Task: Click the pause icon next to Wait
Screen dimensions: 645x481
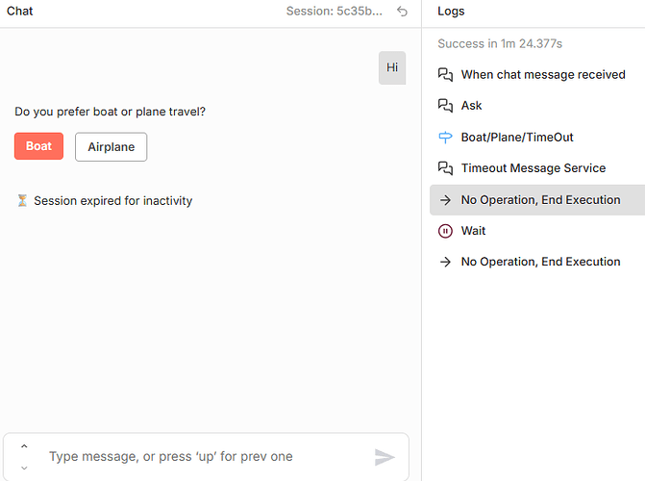Action: [445, 231]
